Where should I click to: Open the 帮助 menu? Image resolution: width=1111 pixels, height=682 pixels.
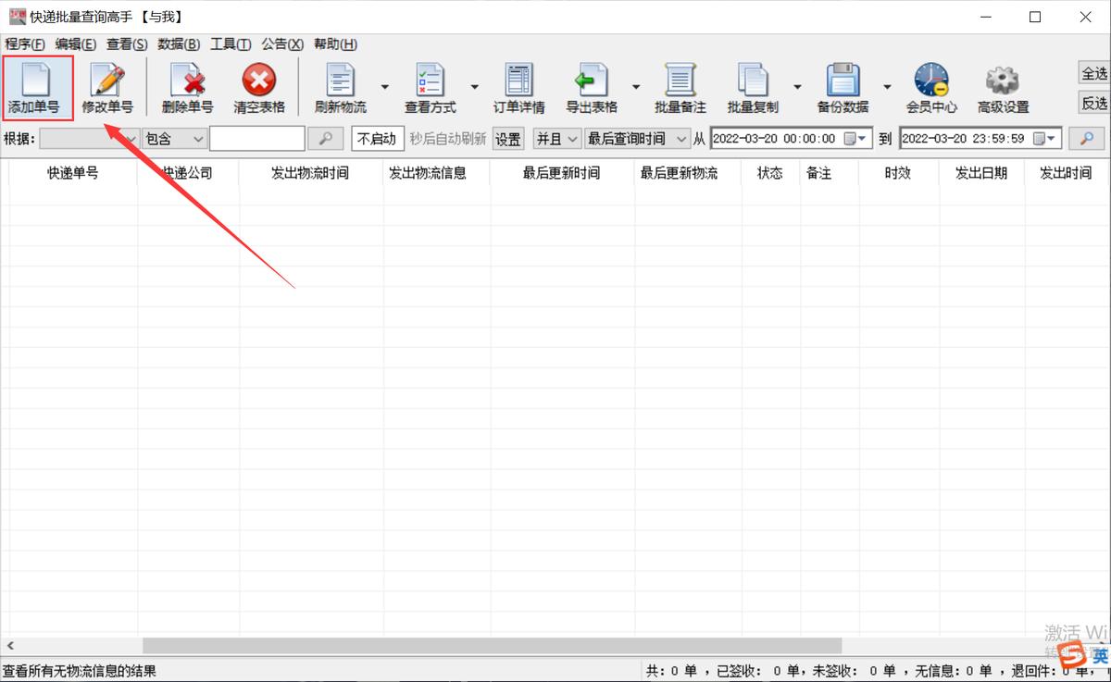334,43
